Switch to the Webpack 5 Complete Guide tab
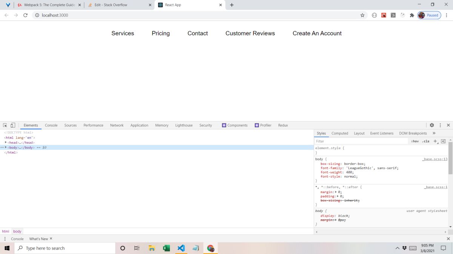453x254 pixels. click(49, 5)
